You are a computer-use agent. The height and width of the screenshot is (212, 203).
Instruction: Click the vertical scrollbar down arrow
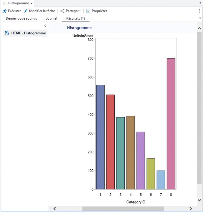(x=200, y=200)
